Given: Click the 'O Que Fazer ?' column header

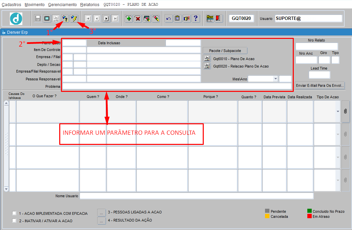Looking at the screenshot, I should pos(44,96).
